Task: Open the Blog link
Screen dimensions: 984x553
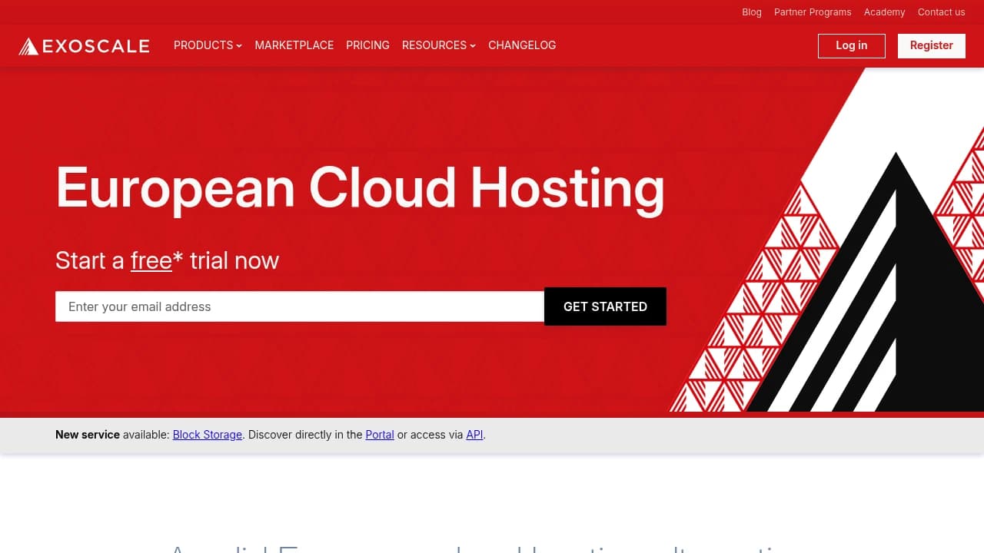Action: tap(752, 12)
